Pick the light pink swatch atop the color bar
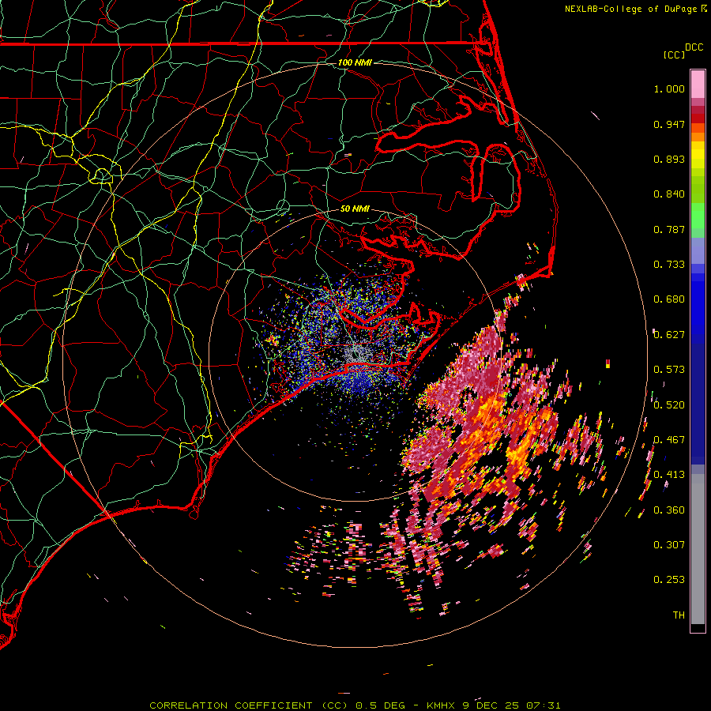The width and height of the screenshot is (711, 711). point(698,84)
